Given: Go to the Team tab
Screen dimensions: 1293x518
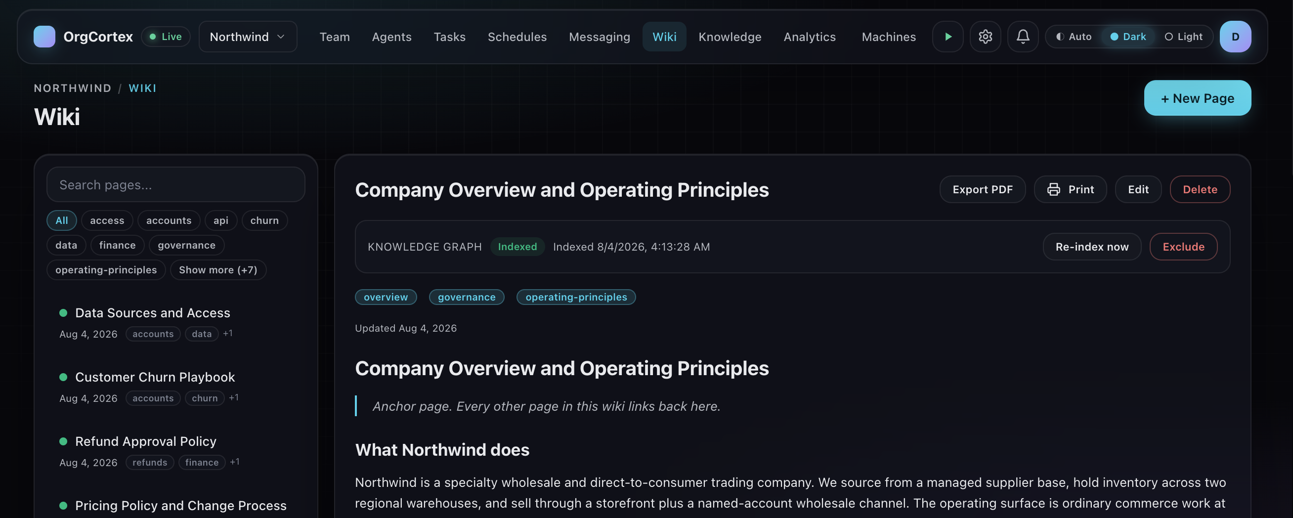Looking at the screenshot, I should (x=334, y=37).
